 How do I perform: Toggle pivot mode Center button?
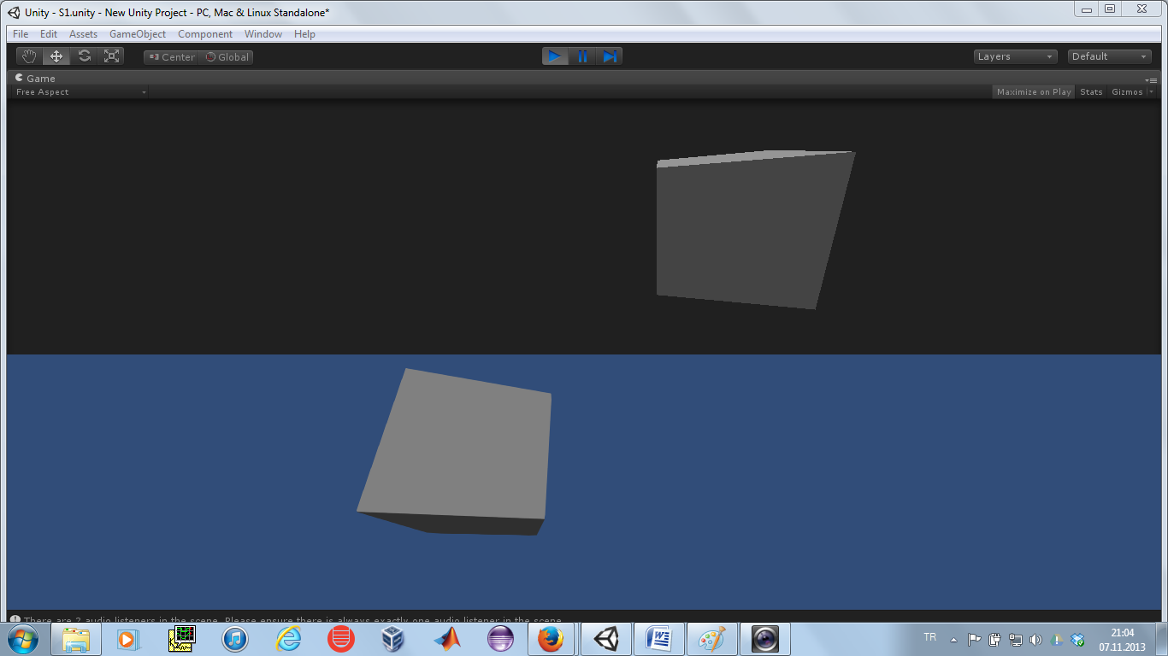coord(171,57)
